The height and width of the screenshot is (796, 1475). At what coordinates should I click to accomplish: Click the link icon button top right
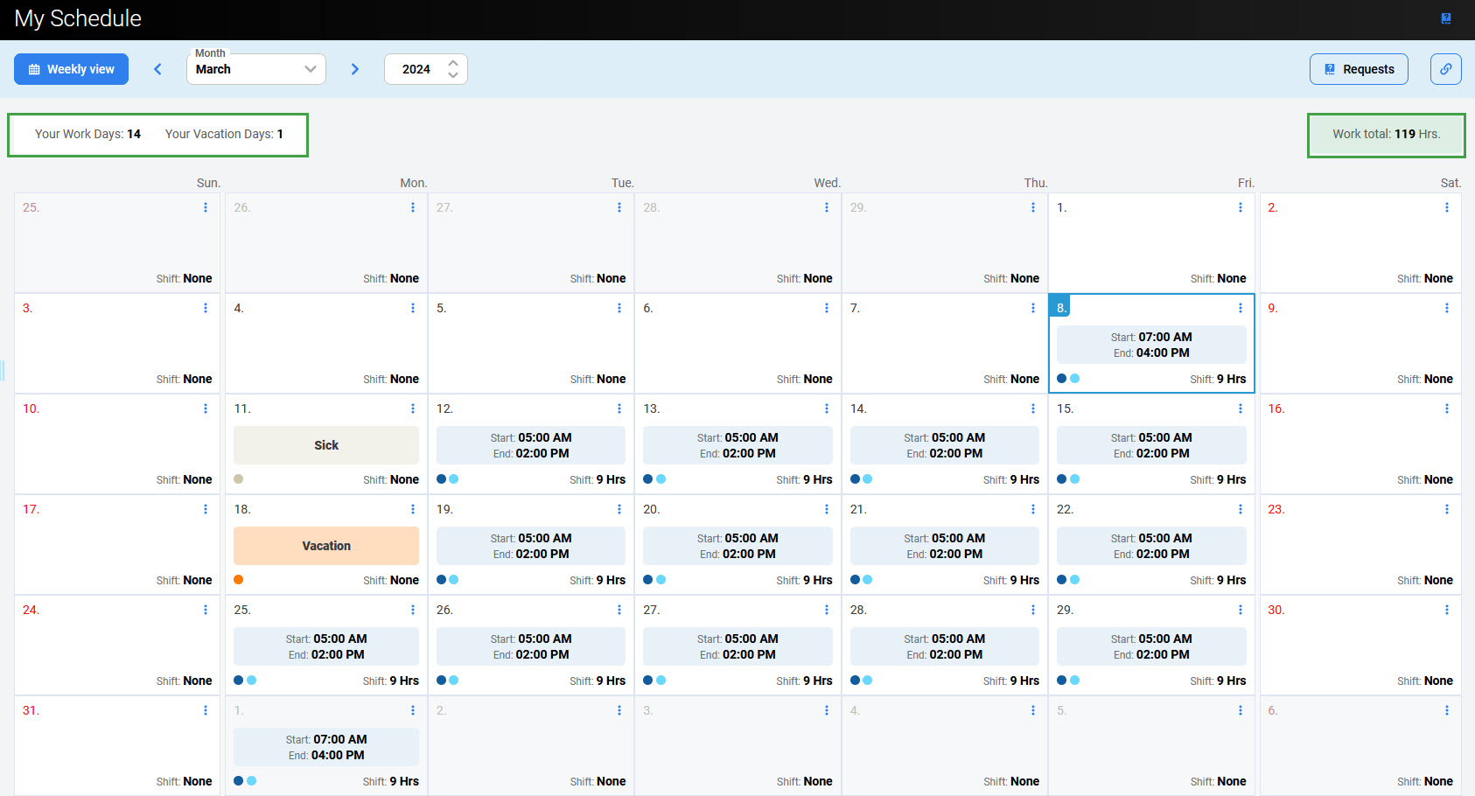point(1445,69)
